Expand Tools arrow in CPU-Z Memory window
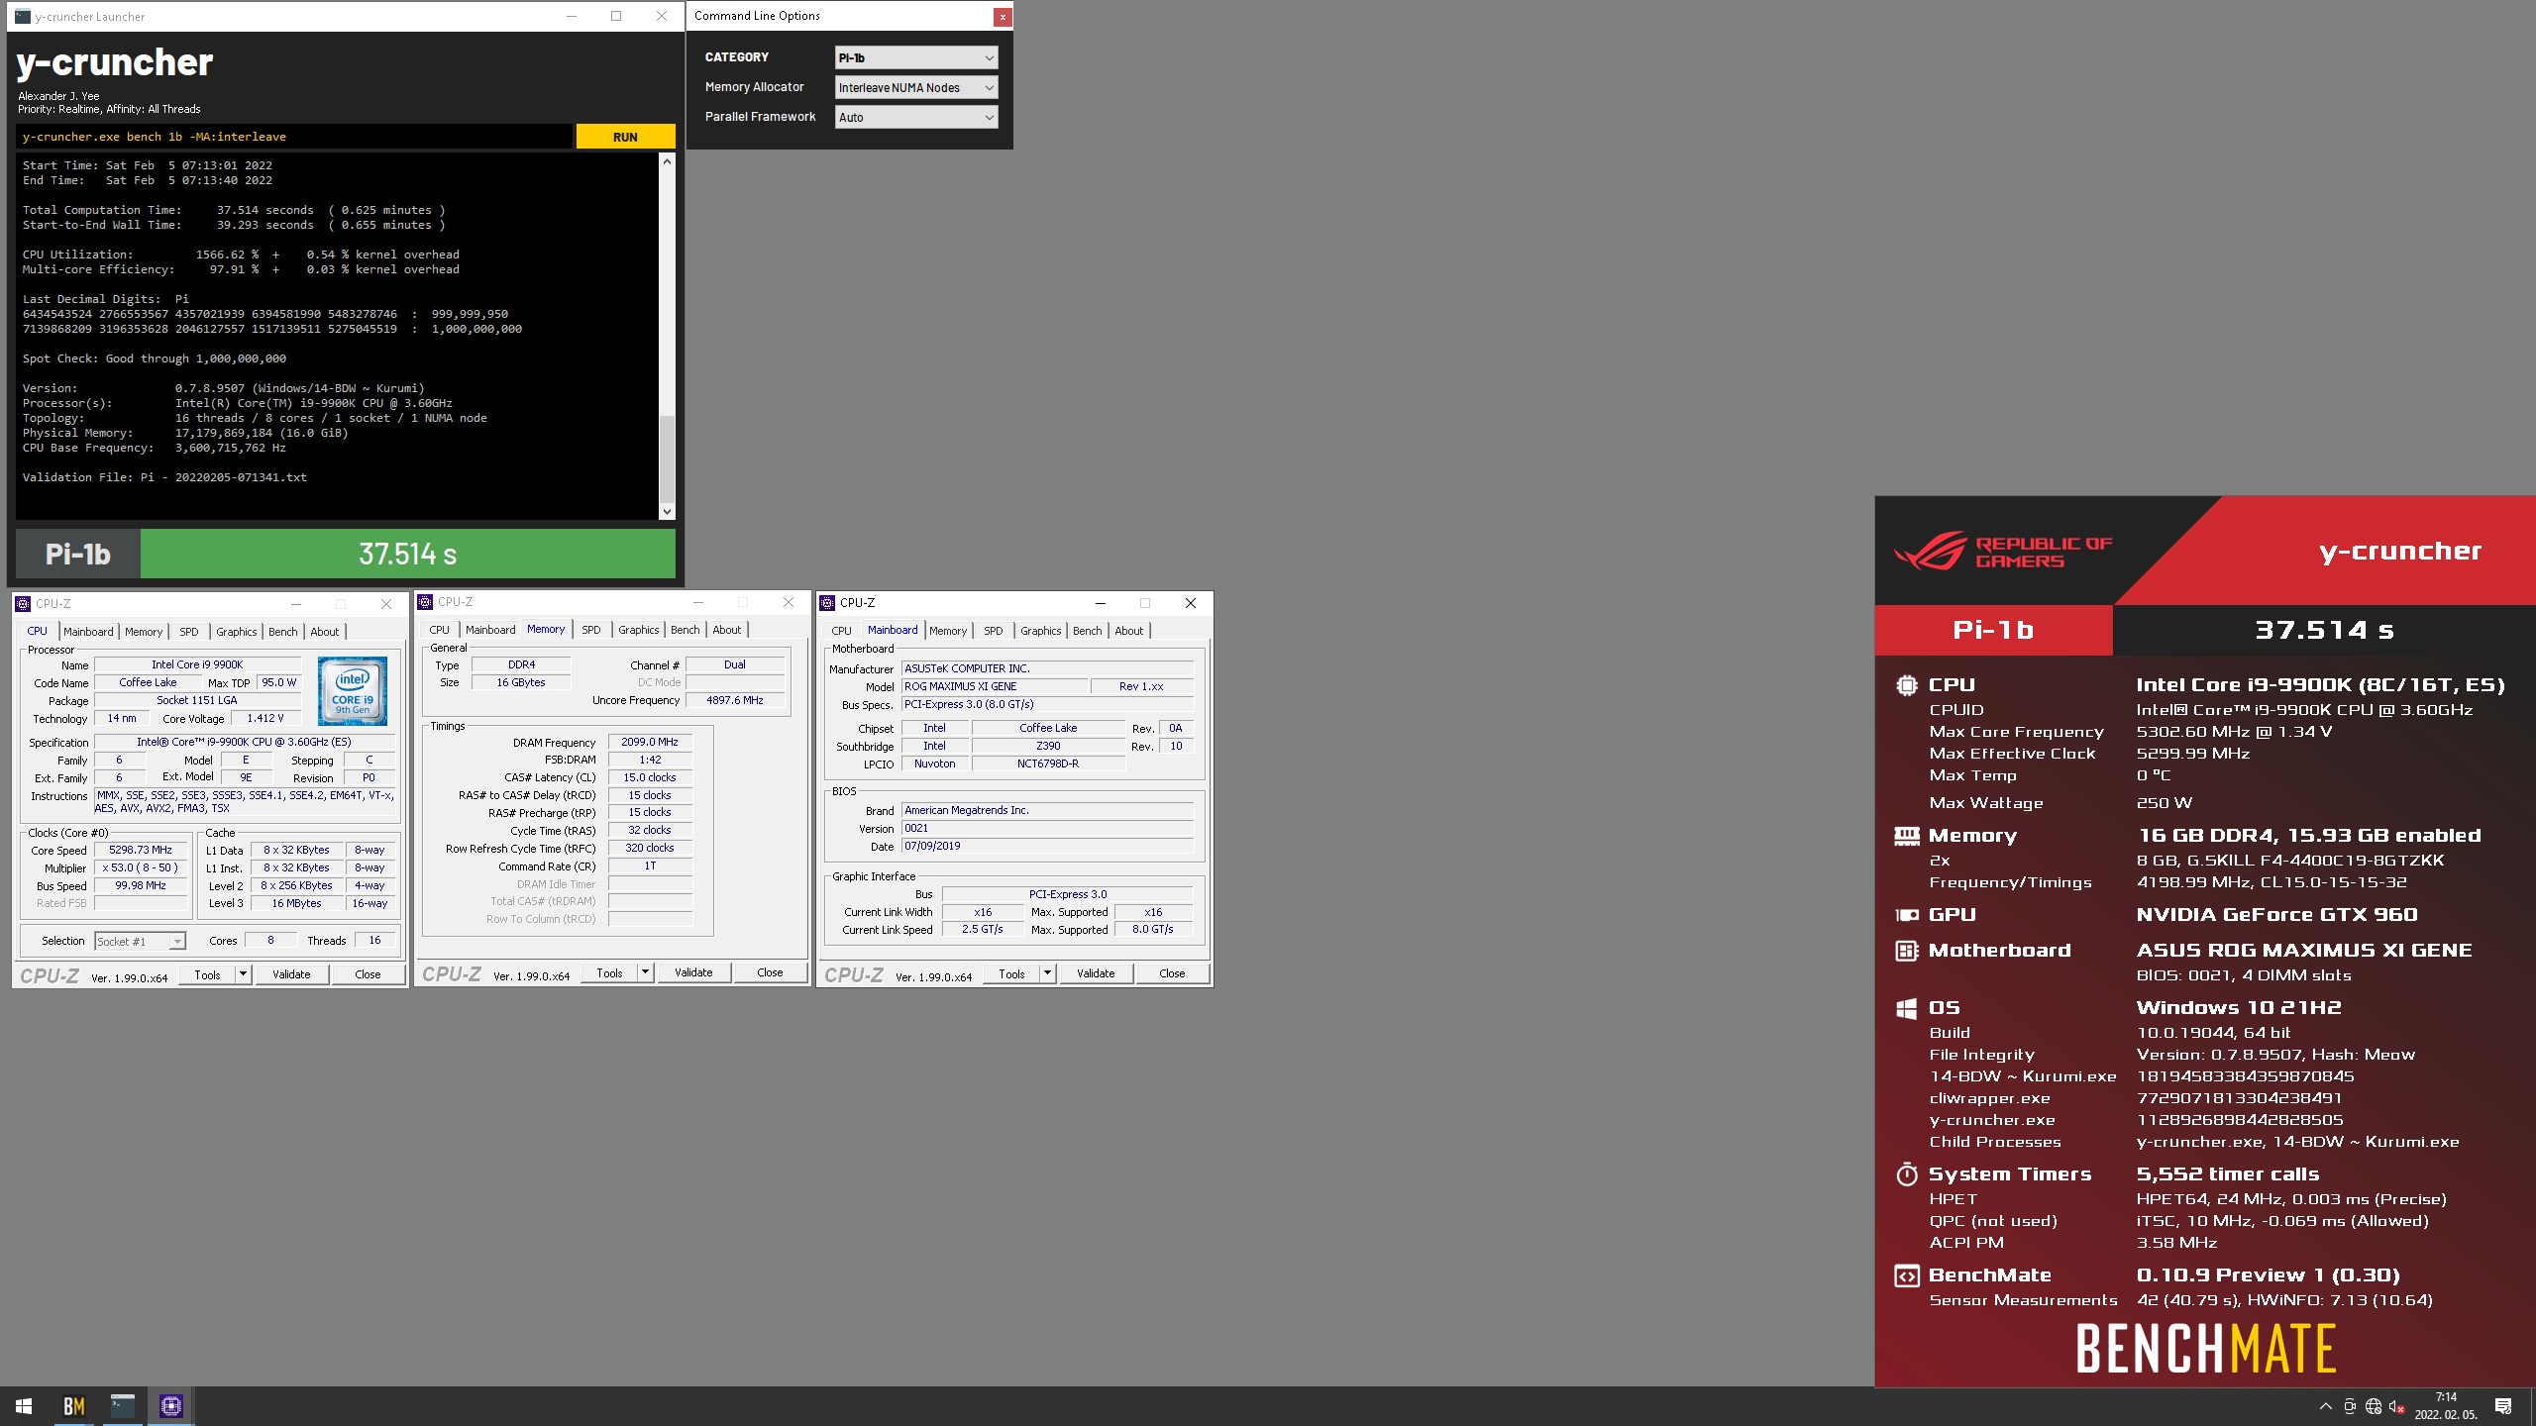Screen dimensions: 2536x1426 click(645, 972)
